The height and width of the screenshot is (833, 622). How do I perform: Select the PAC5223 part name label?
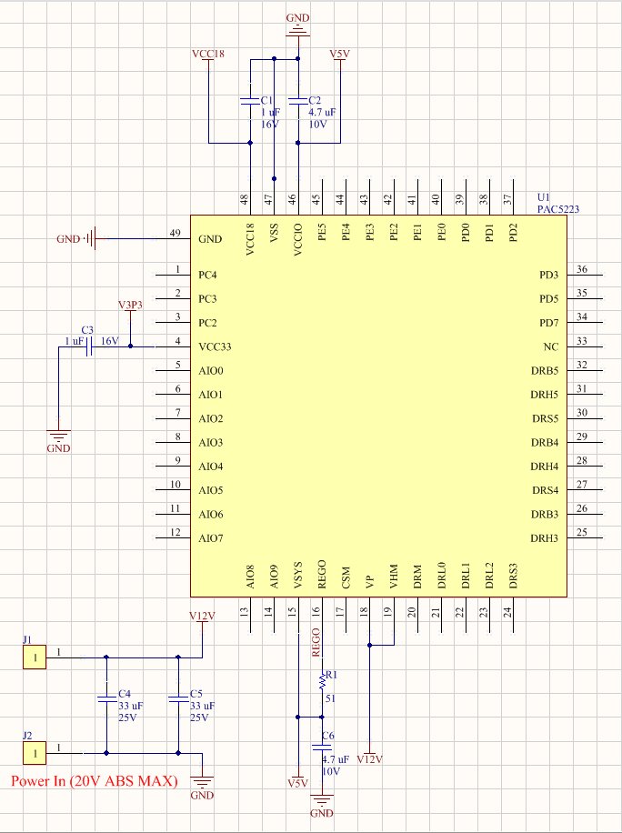557,209
